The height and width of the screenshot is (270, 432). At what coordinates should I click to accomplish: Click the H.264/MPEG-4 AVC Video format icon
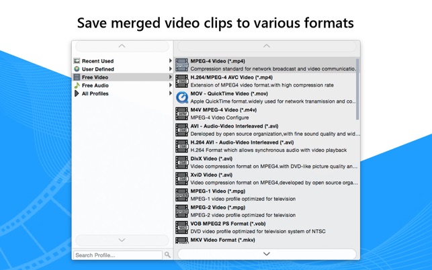182,81
